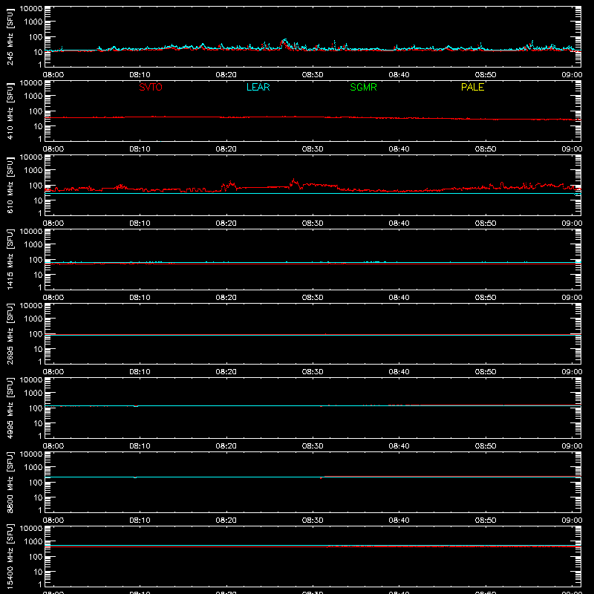Select the 245 MHz [SFU] axis title

coord(10,37)
